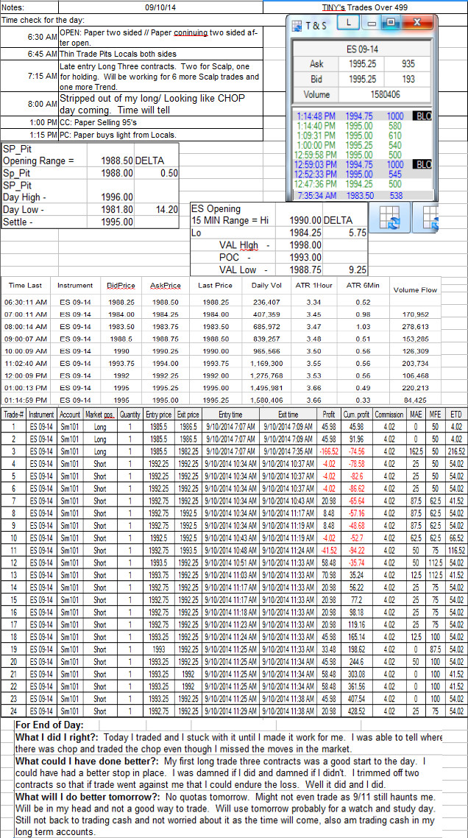Click the 7:15 AM time cell
Image resolution: width=468 pixels, height=838 pixels.
[x=29, y=76]
